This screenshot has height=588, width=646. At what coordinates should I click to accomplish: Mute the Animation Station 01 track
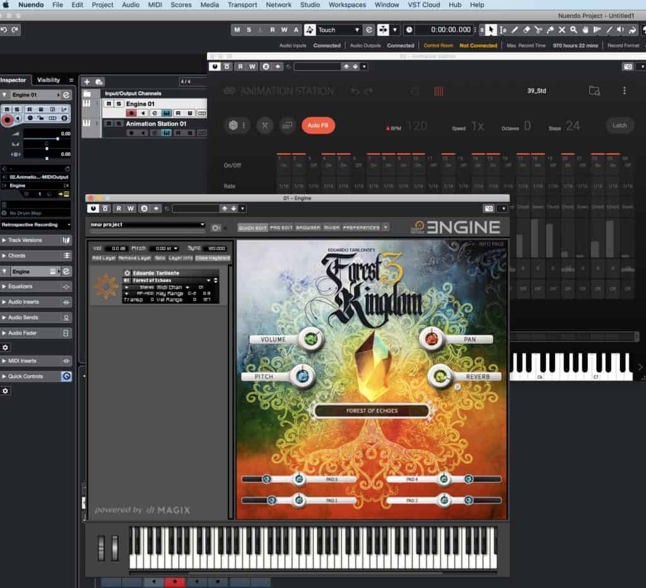[109, 124]
